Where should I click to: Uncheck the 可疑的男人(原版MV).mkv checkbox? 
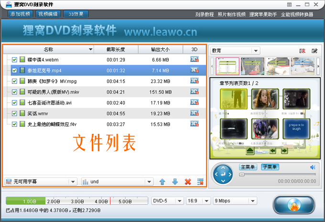[x=14, y=92]
